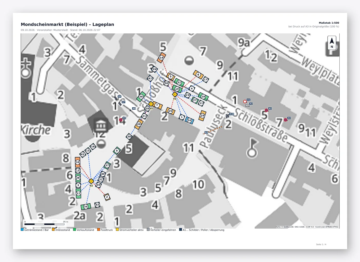This screenshot has height=262, width=360.
Task: Select stall marker 41
Action: tap(83, 154)
